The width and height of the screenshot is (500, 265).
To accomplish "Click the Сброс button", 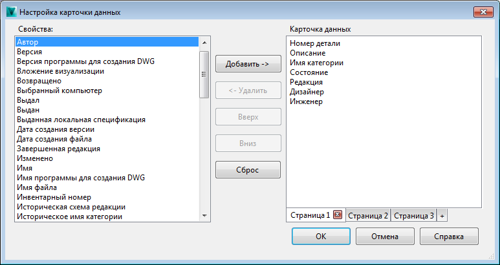I will tap(248, 170).
